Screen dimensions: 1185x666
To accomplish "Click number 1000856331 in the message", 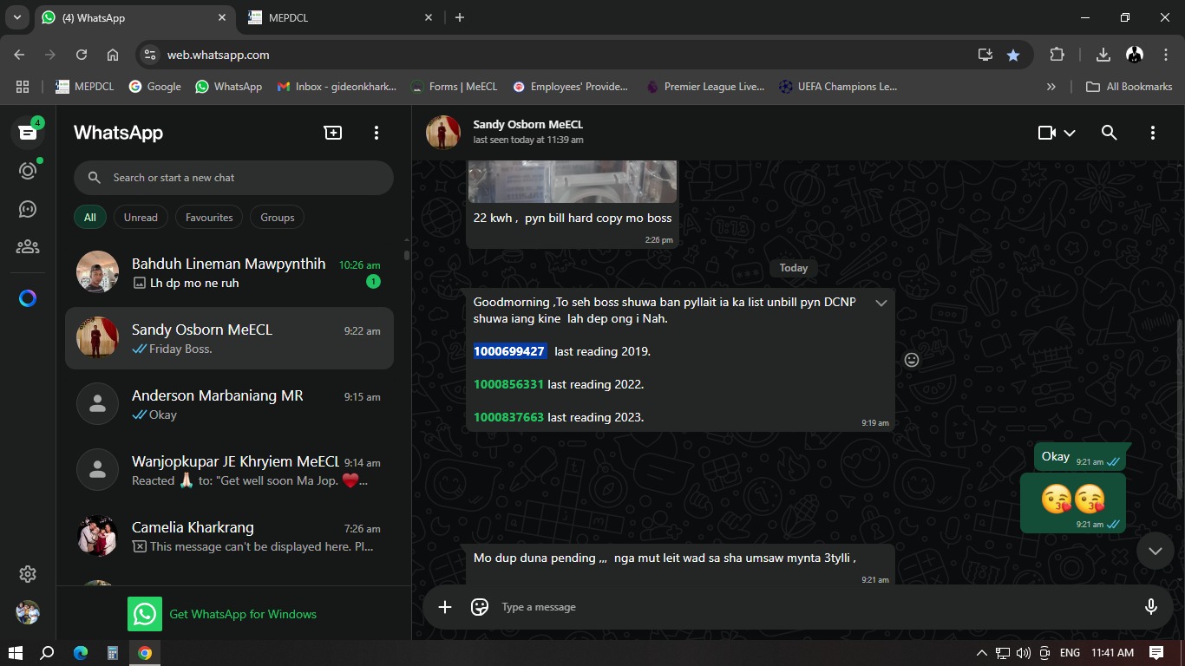I will coord(508,384).
